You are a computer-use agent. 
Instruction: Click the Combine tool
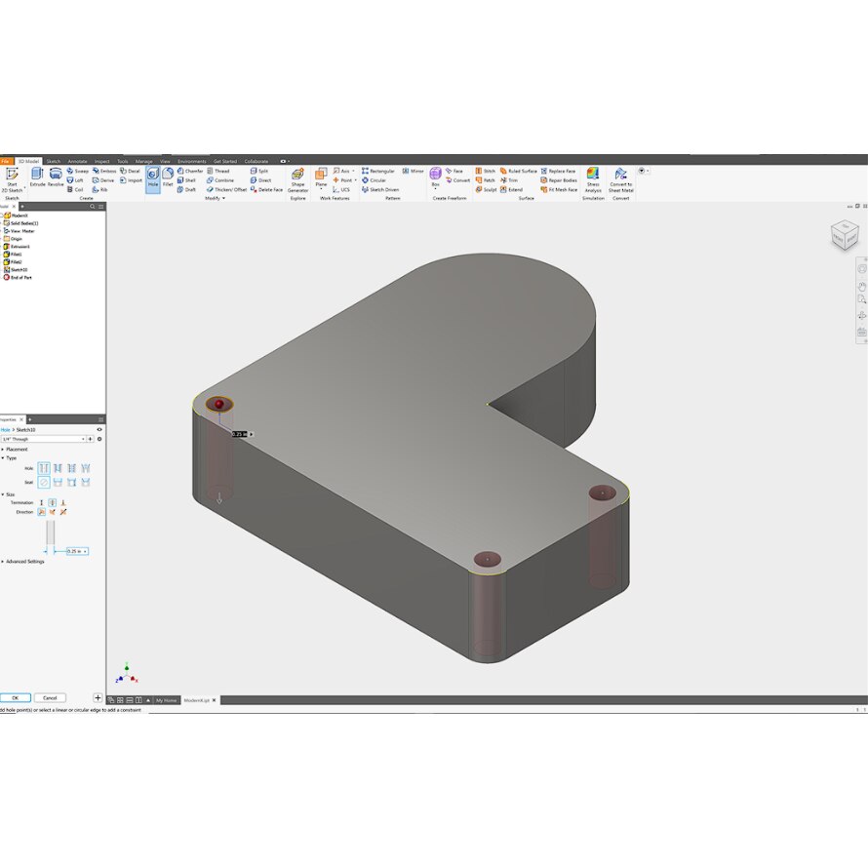(220, 180)
